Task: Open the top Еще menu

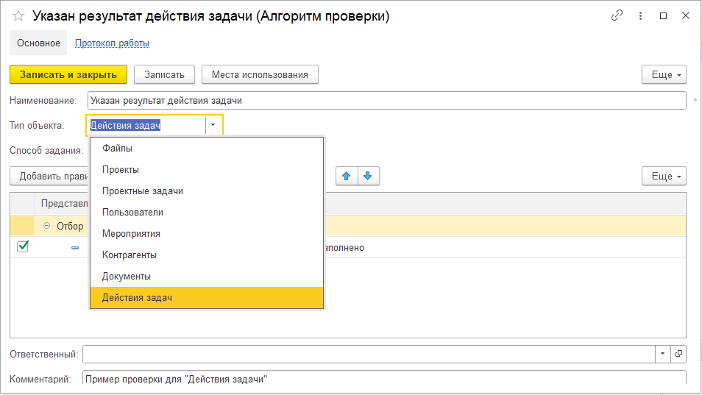Action: point(664,75)
